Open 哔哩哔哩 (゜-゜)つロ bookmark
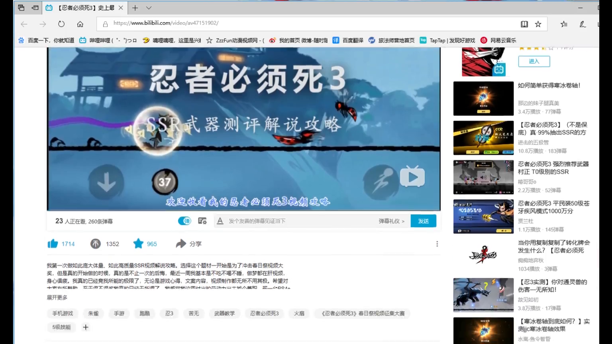The image size is (612, 344). (108, 40)
